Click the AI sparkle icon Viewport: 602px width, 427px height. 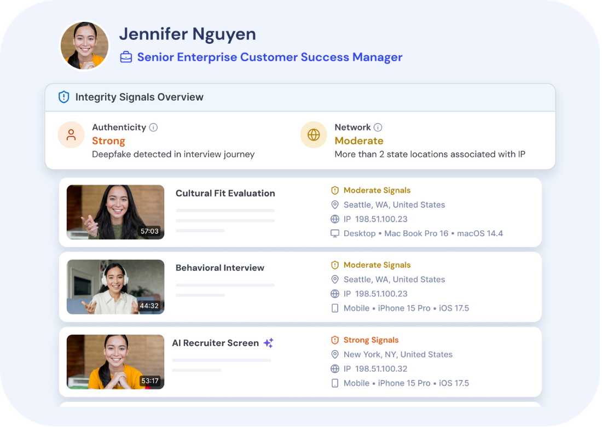(x=269, y=343)
